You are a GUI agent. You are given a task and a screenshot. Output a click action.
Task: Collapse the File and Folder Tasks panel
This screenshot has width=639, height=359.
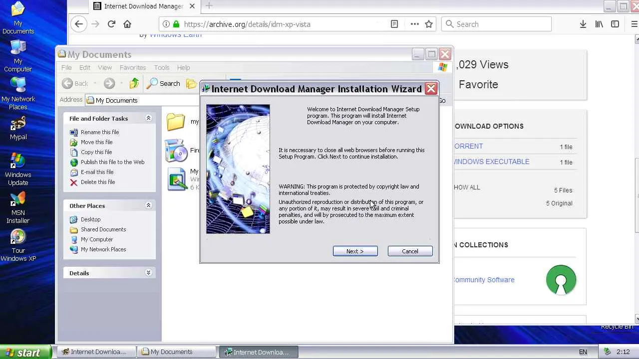coord(148,118)
